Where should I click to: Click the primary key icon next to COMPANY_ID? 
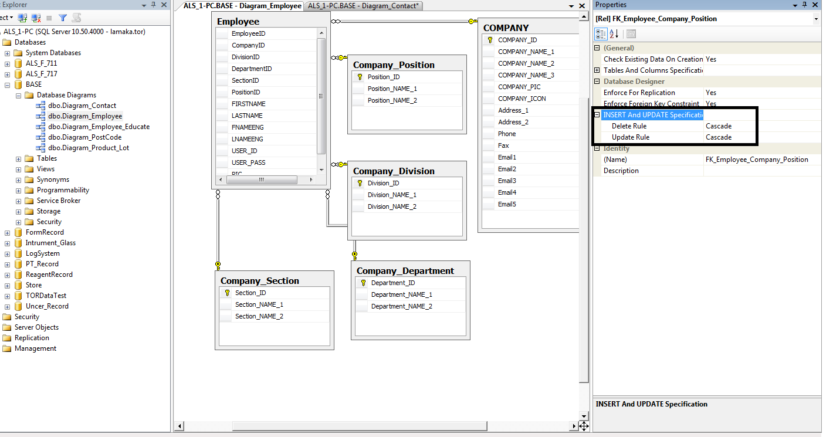coord(490,40)
